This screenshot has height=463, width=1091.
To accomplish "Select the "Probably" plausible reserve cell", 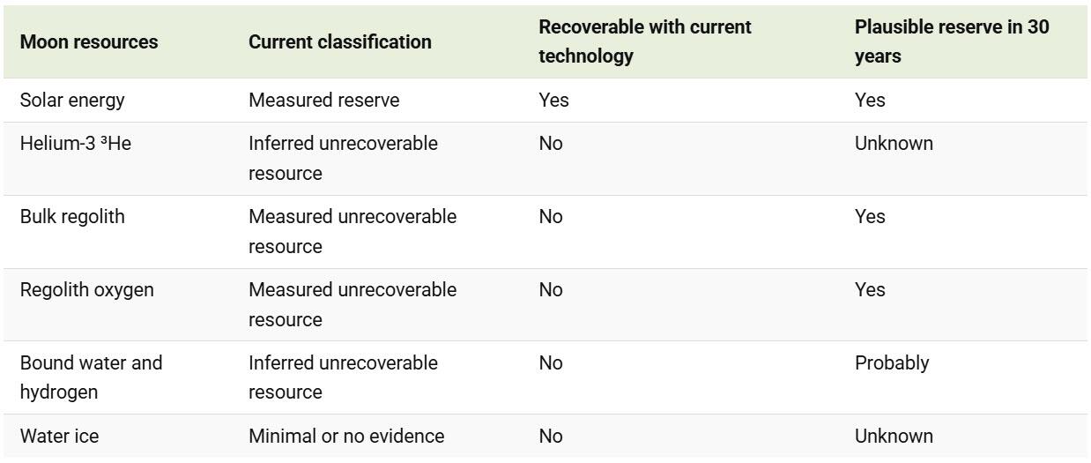I will pyautogui.click(x=891, y=363).
